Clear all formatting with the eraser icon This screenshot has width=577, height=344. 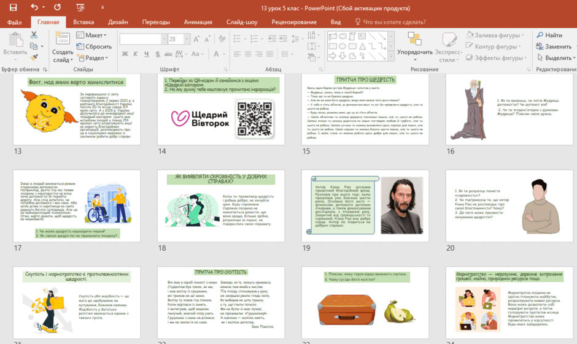pos(222,39)
